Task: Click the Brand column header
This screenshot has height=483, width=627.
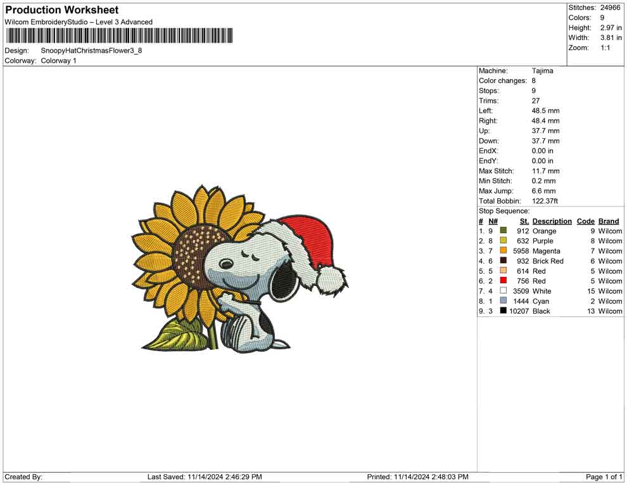Action: coord(609,221)
